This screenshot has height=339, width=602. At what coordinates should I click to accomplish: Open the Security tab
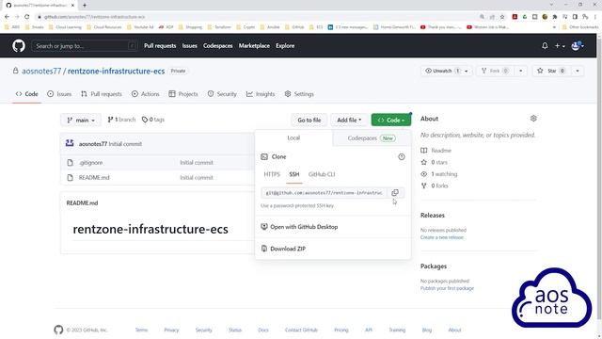click(222, 94)
